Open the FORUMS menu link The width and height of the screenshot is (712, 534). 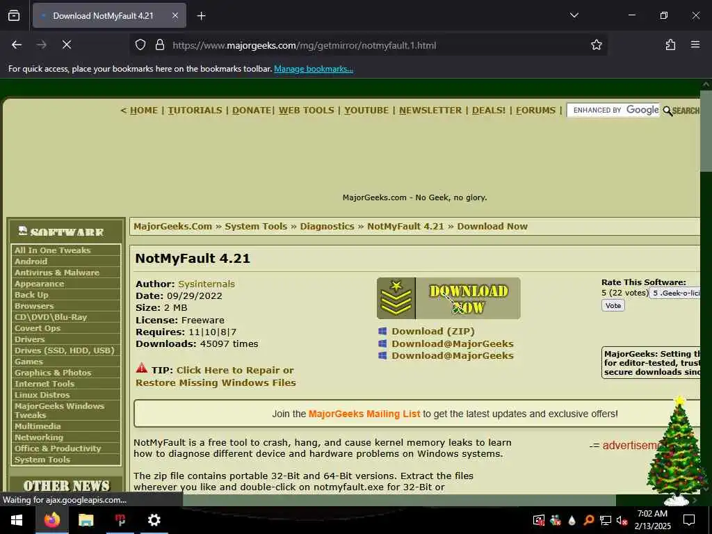pos(535,111)
